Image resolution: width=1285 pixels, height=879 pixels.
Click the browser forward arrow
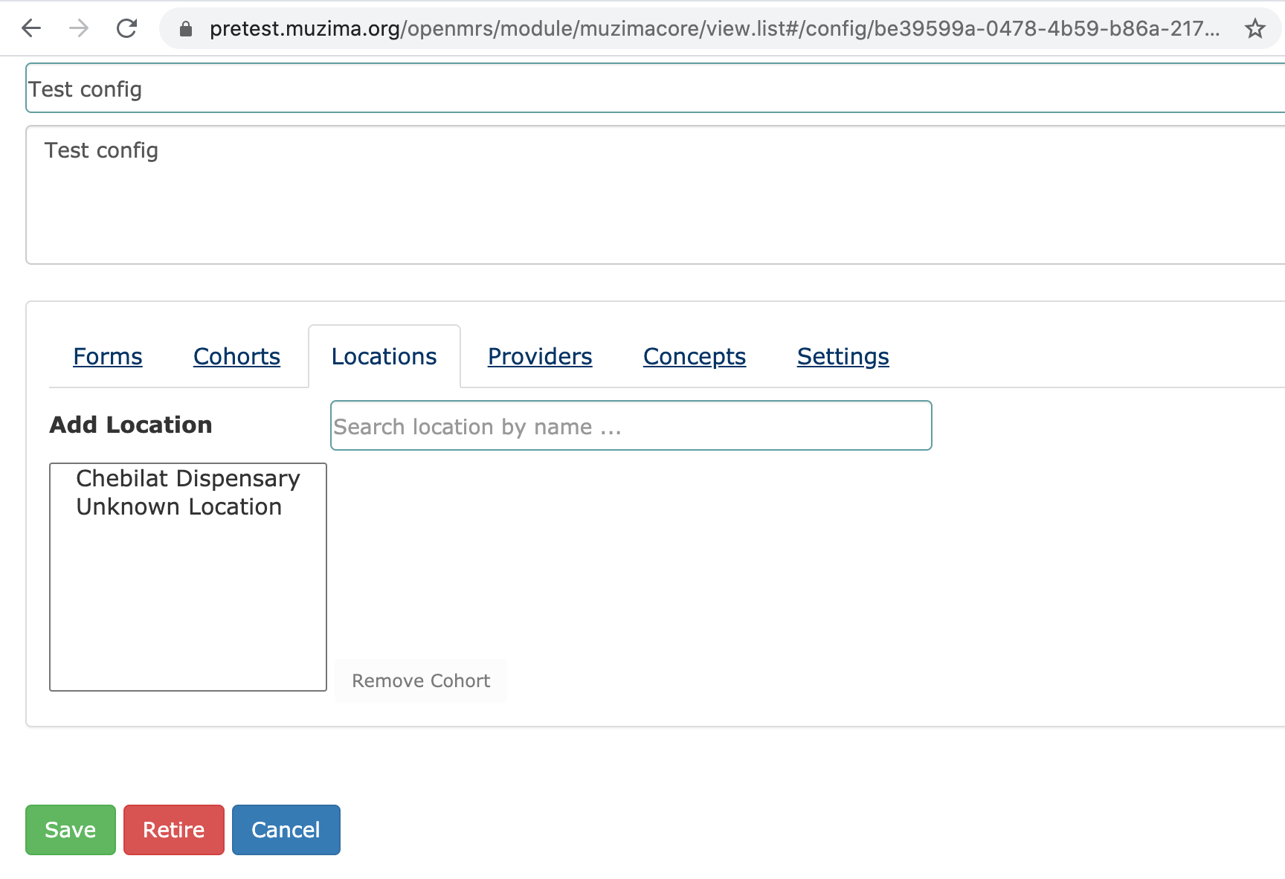point(78,28)
